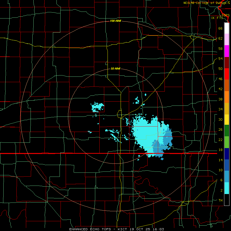
Task: Click the 30 legend value
Action: (x=220, y=119)
